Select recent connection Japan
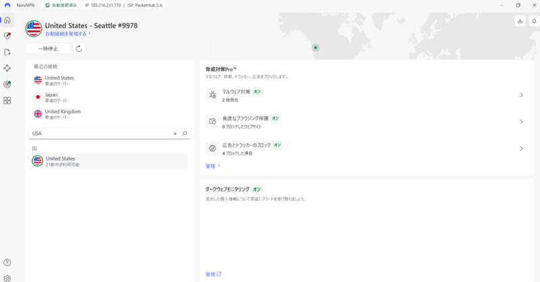The width and height of the screenshot is (540, 282). click(109, 97)
